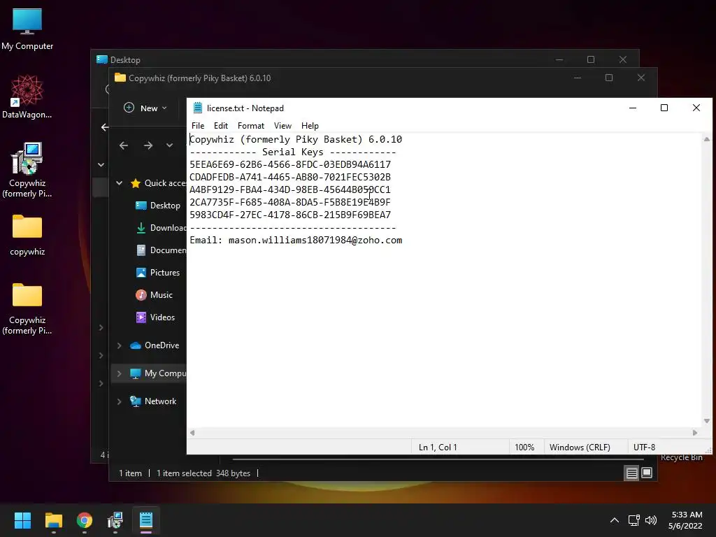Click Windows (CRLF) in Notepad status bar
Screen dimensions: 716x537
tap(580, 447)
